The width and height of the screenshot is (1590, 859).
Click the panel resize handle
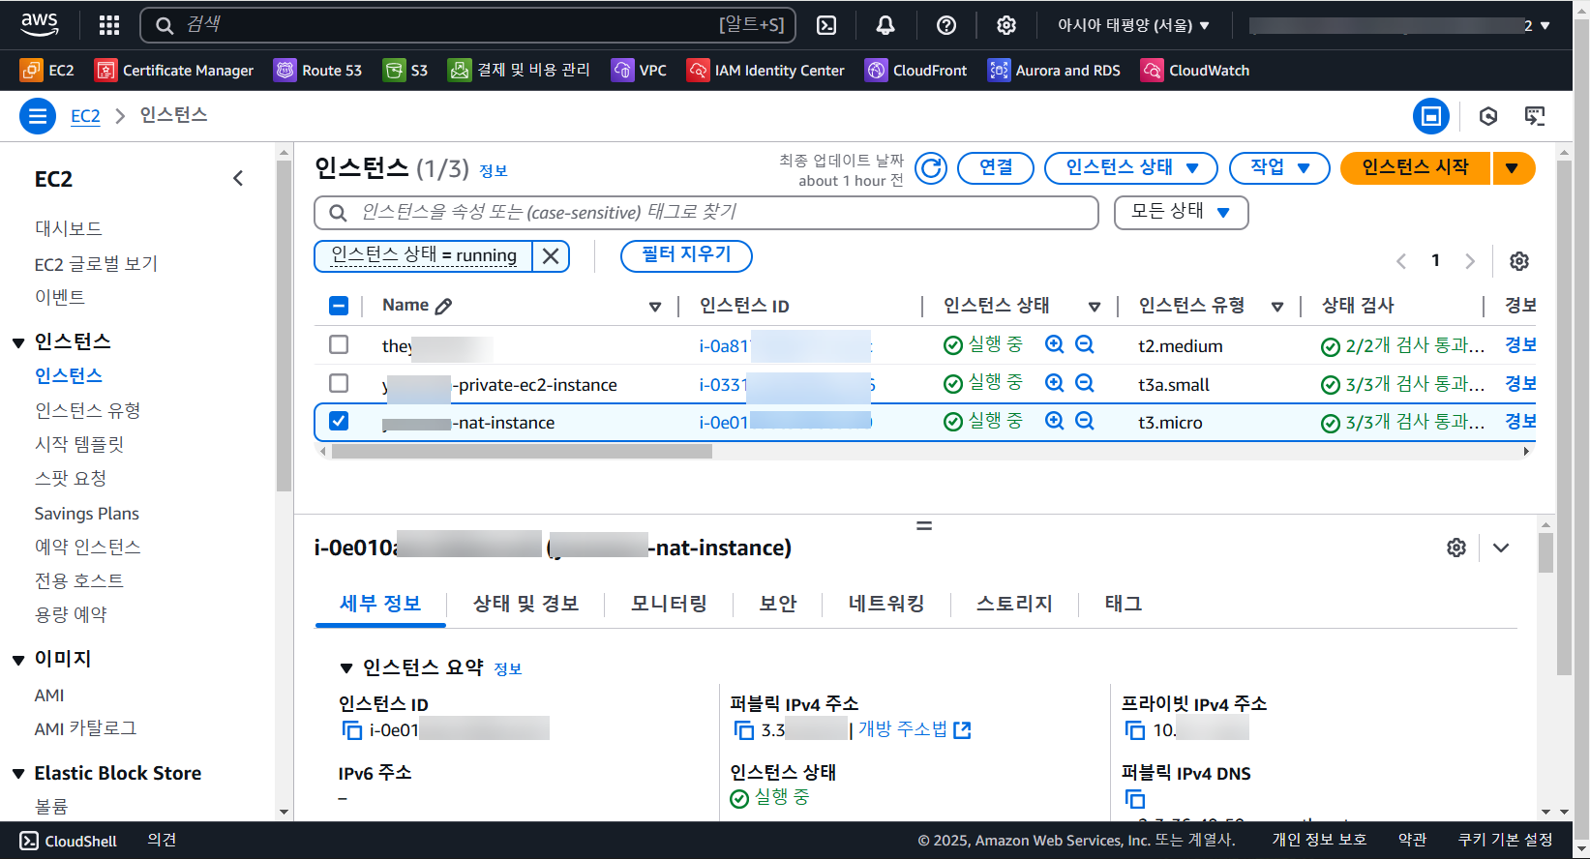coord(924,526)
